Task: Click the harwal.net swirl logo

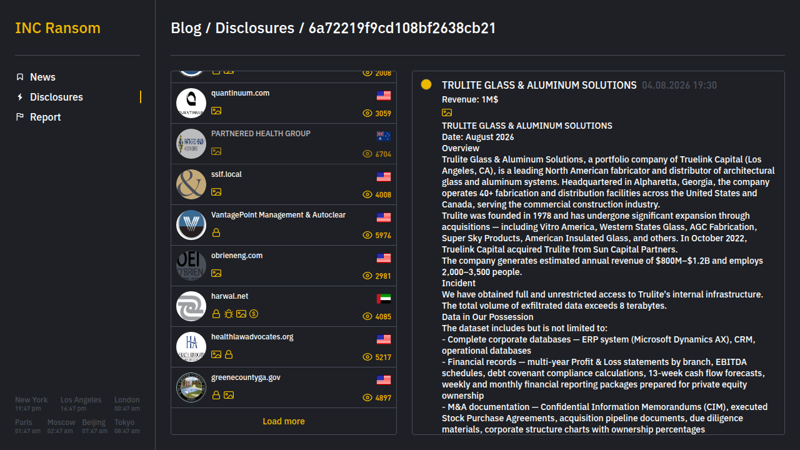Action: (191, 306)
